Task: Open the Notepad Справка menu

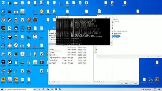Action: coord(115,18)
